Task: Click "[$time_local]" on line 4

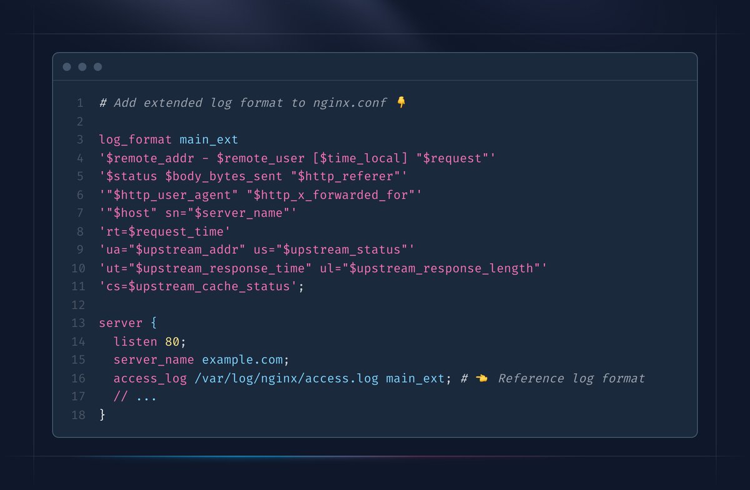Action: click(360, 158)
